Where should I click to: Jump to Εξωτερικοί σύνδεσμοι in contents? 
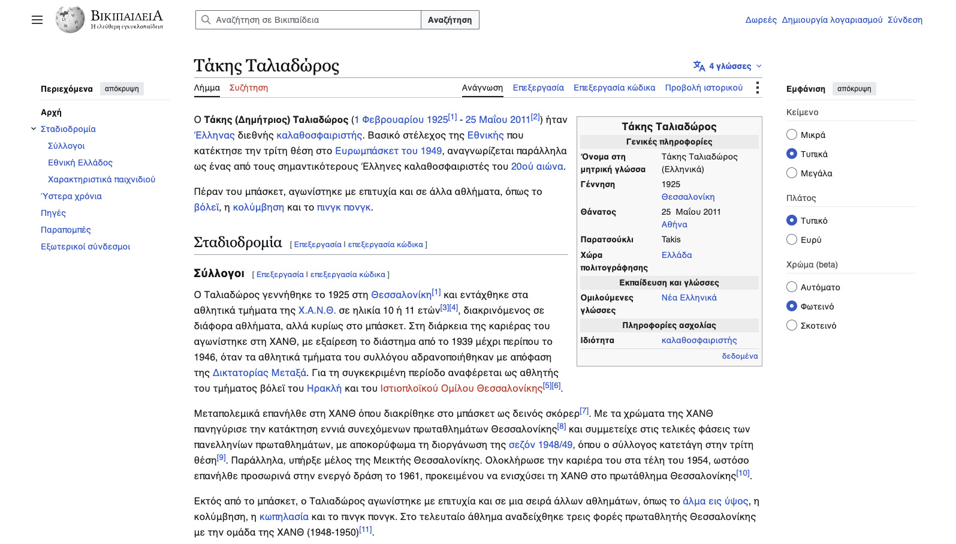[x=85, y=247]
